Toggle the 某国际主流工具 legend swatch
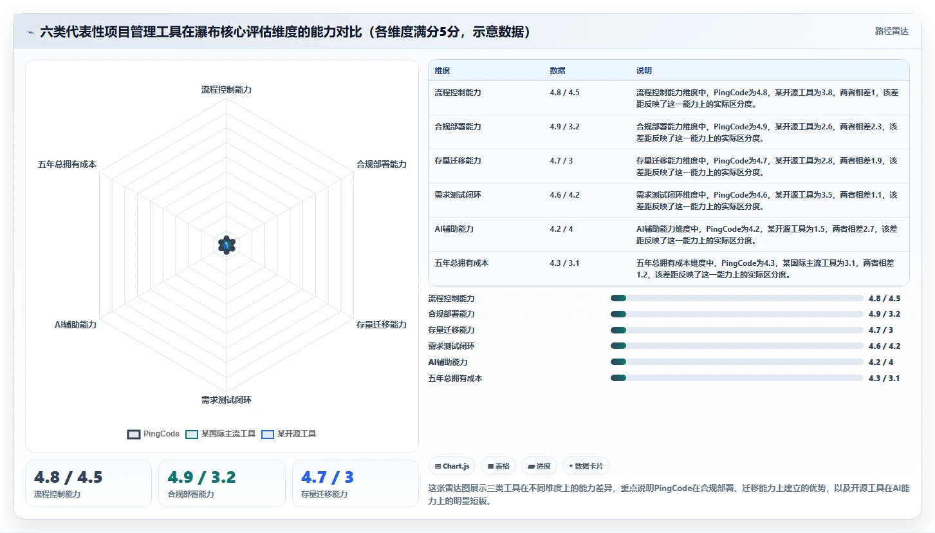This screenshot has width=935, height=533. pyautogui.click(x=192, y=434)
